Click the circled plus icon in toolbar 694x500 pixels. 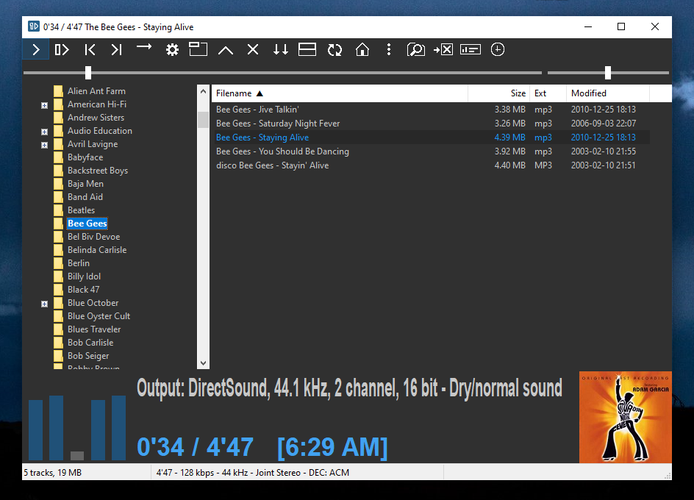[498, 49]
